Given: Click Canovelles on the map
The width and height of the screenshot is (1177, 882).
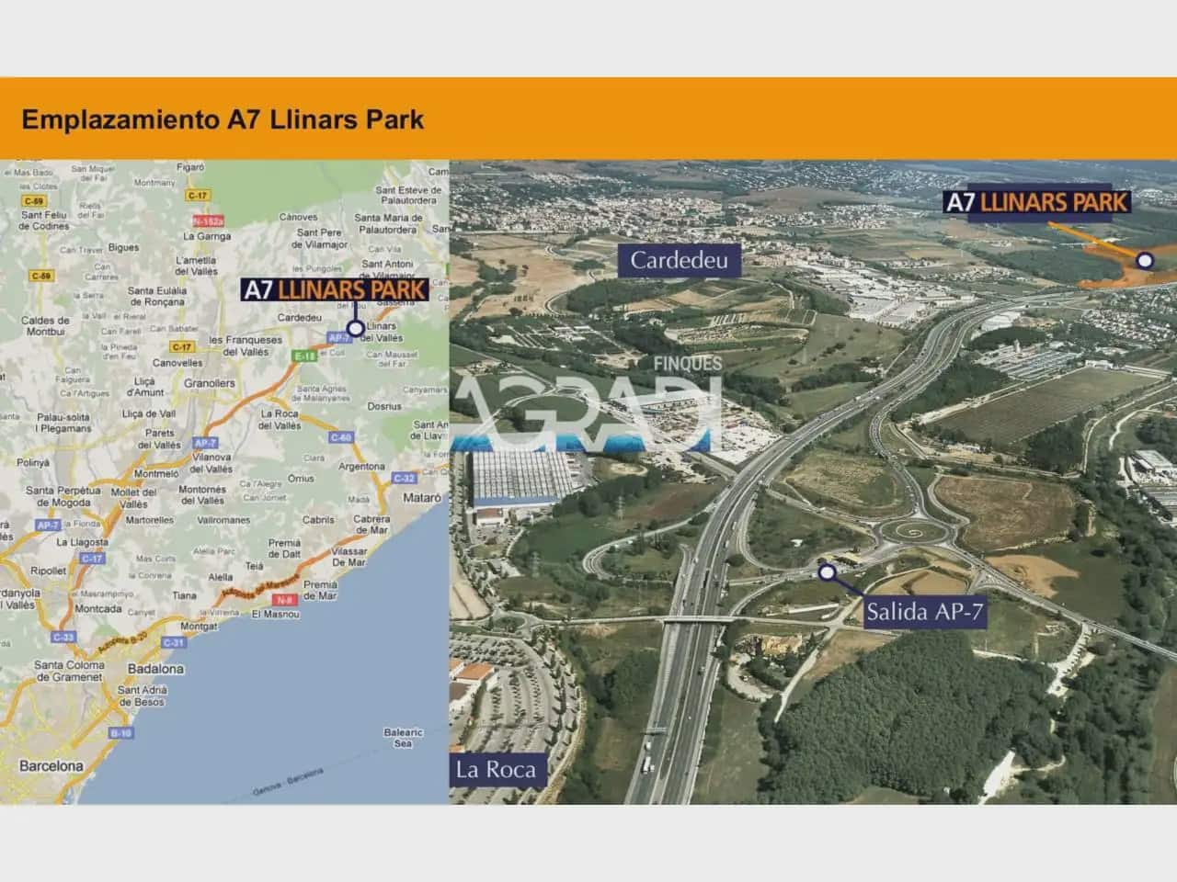Looking at the screenshot, I should point(177,363).
